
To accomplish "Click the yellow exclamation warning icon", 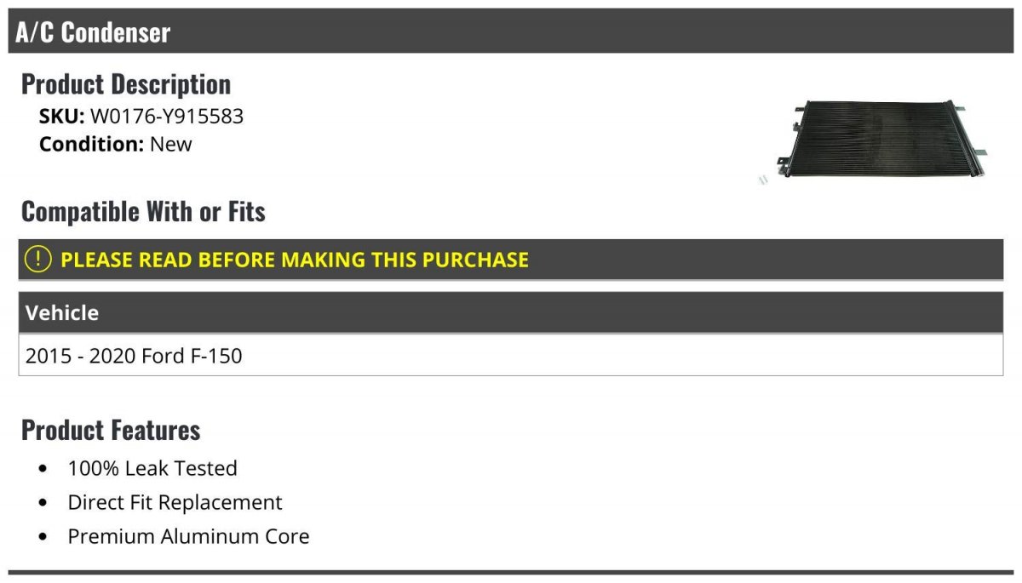I will [38, 259].
